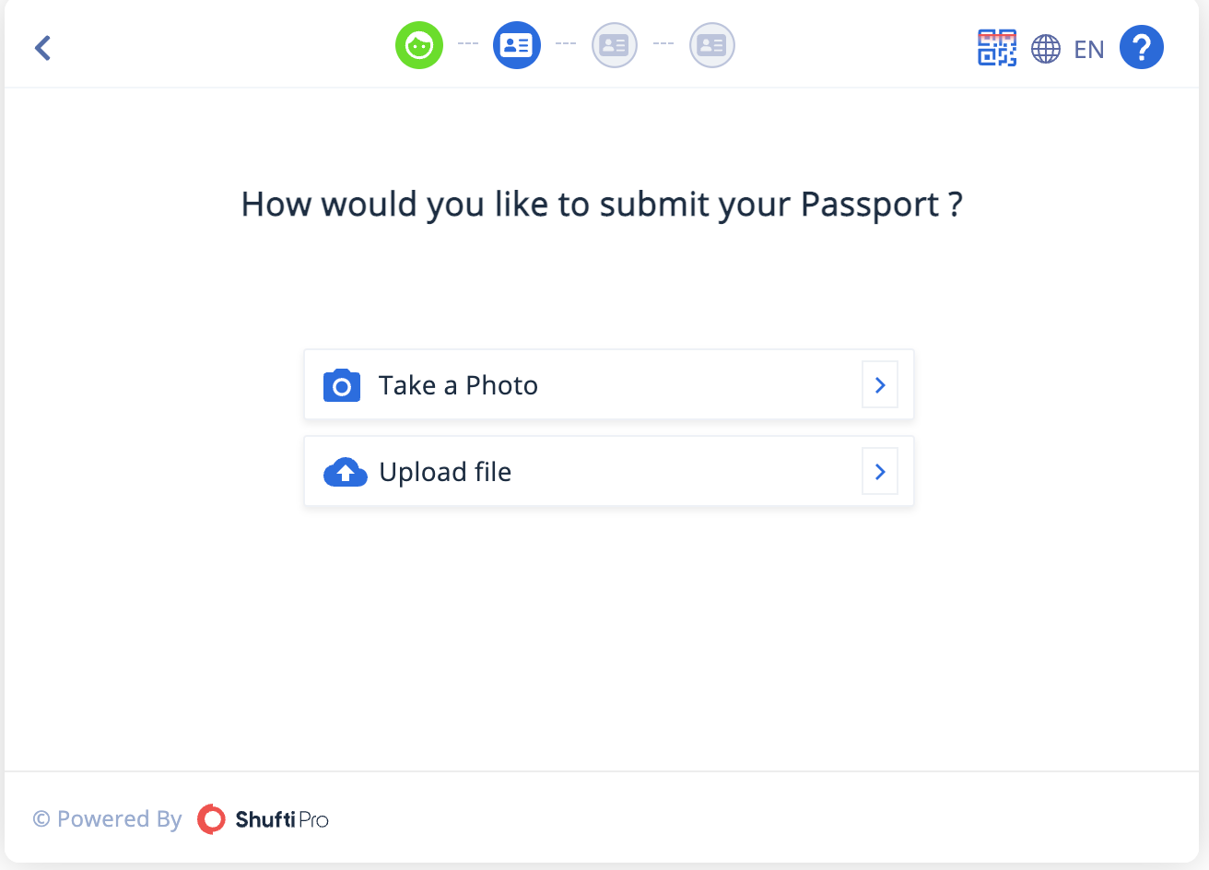Click the Powered By footer text
The height and width of the screenshot is (870, 1209).
pos(119,819)
